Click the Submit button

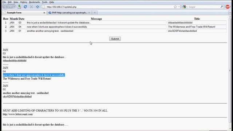[x=115, y=39]
